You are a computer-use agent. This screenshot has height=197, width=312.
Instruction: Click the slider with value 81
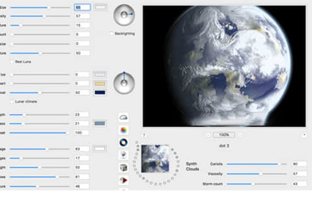click(39, 177)
